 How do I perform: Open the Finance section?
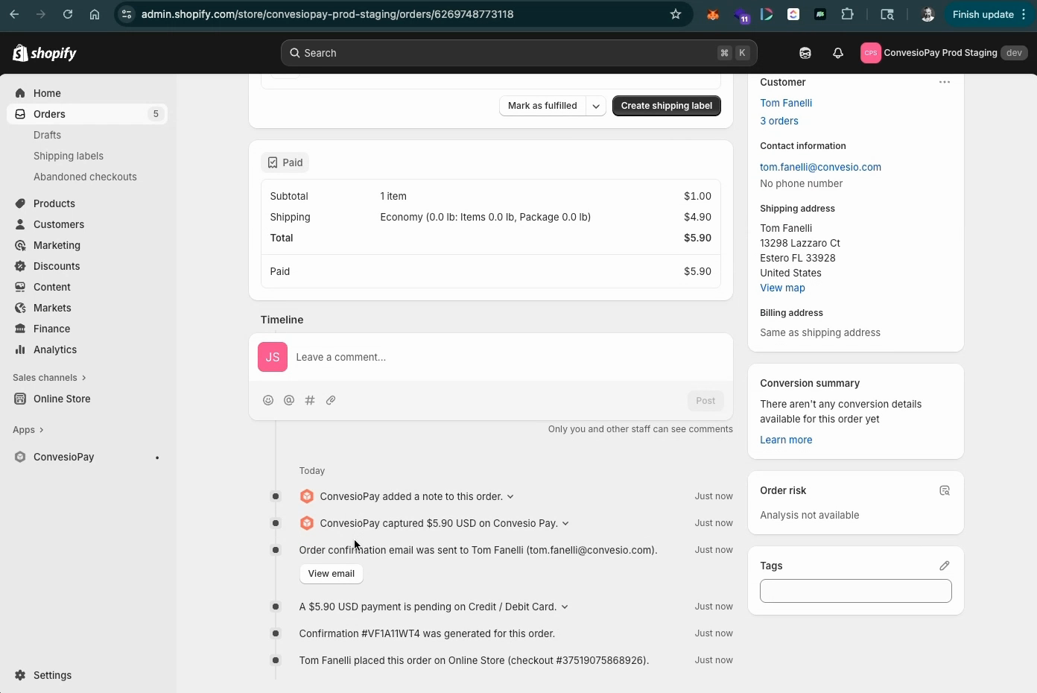click(51, 329)
